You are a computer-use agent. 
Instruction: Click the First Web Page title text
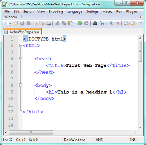[x=86, y=65]
